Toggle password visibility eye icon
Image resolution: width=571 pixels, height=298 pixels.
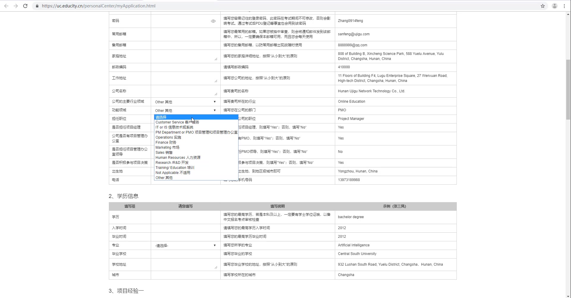[x=213, y=21]
